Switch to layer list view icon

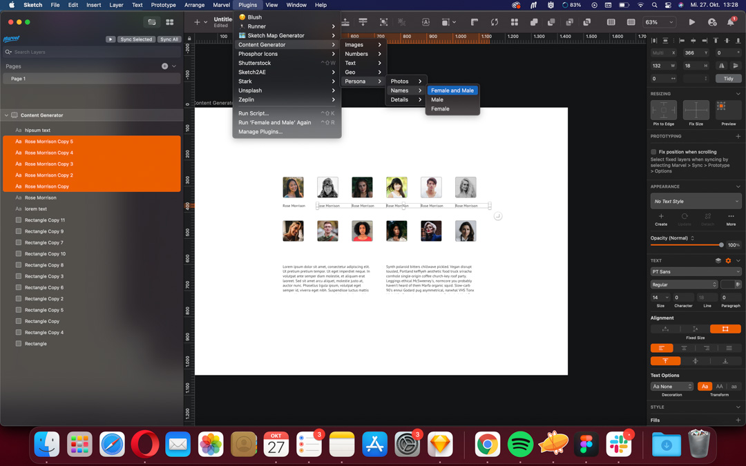pyautogui.click(x=152, y=22)
